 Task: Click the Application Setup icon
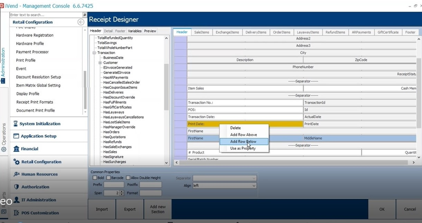(16, 136)
